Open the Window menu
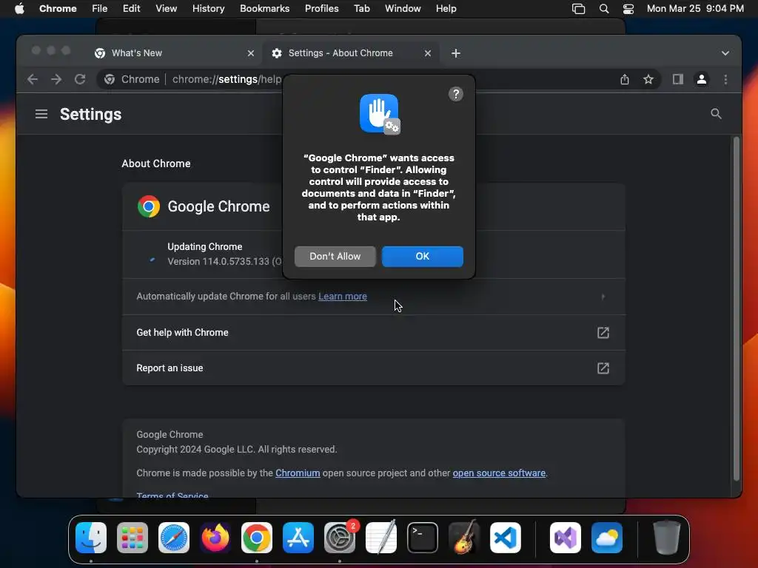The image size is (758, 568). tap(403, 9)
